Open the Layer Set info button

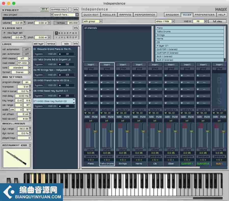(x=76, y=28)
